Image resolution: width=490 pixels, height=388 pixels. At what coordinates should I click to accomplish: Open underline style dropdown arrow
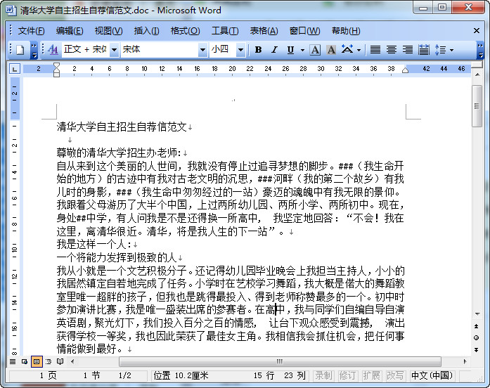click(302, 50)
